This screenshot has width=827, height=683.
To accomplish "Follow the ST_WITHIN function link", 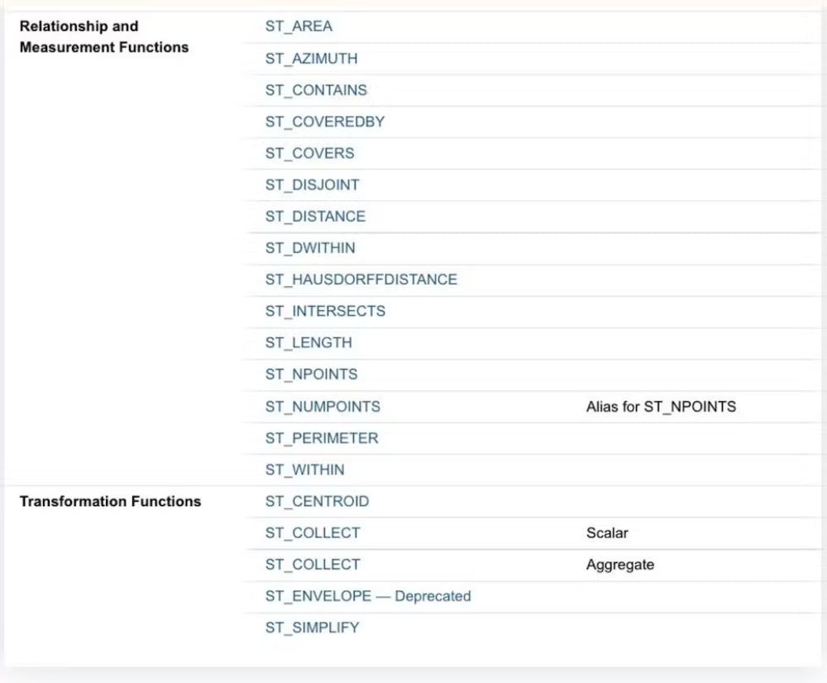I will pos(304,470).
